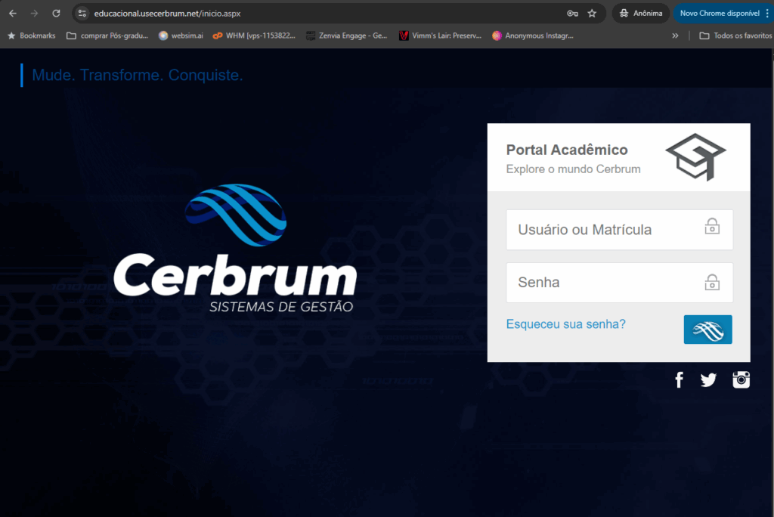Focus the Usuário ou Matrícula field

(x=620, y=230)
